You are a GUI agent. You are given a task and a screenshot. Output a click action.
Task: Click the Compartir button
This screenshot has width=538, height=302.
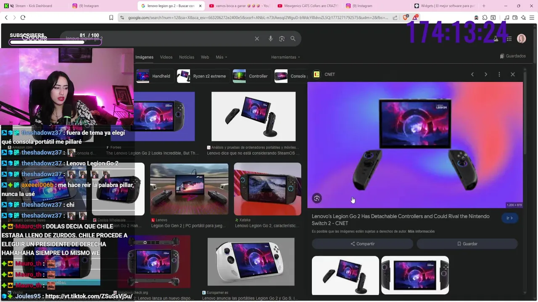(362, 244)
